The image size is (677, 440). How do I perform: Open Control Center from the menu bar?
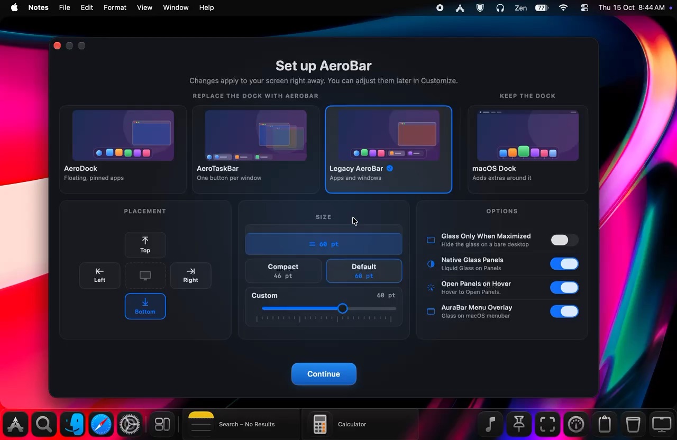[584, 7]
